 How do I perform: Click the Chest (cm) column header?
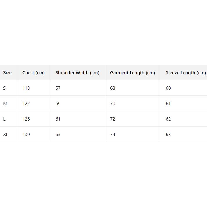[33, 73]
